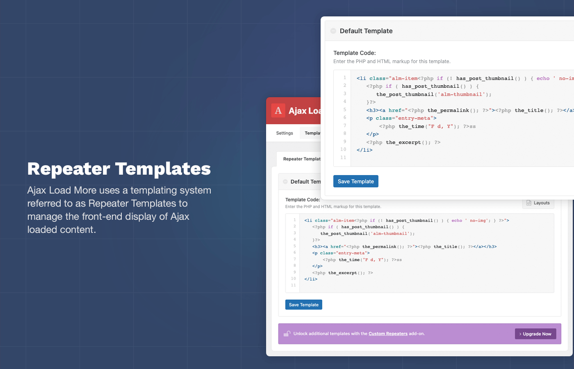Click 'the_time' on line 7 in front editor
This screenshot has width=574, height=369.
[x=412, y=126]
